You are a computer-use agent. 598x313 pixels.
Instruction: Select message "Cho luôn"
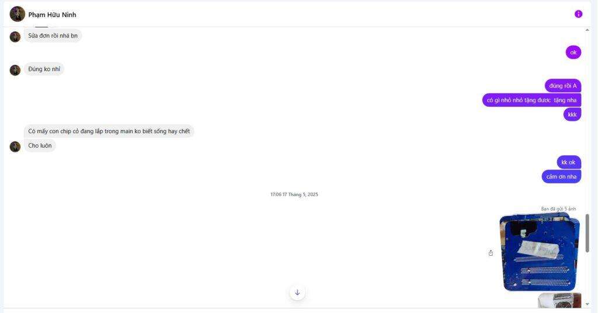[x=40, y=145]
